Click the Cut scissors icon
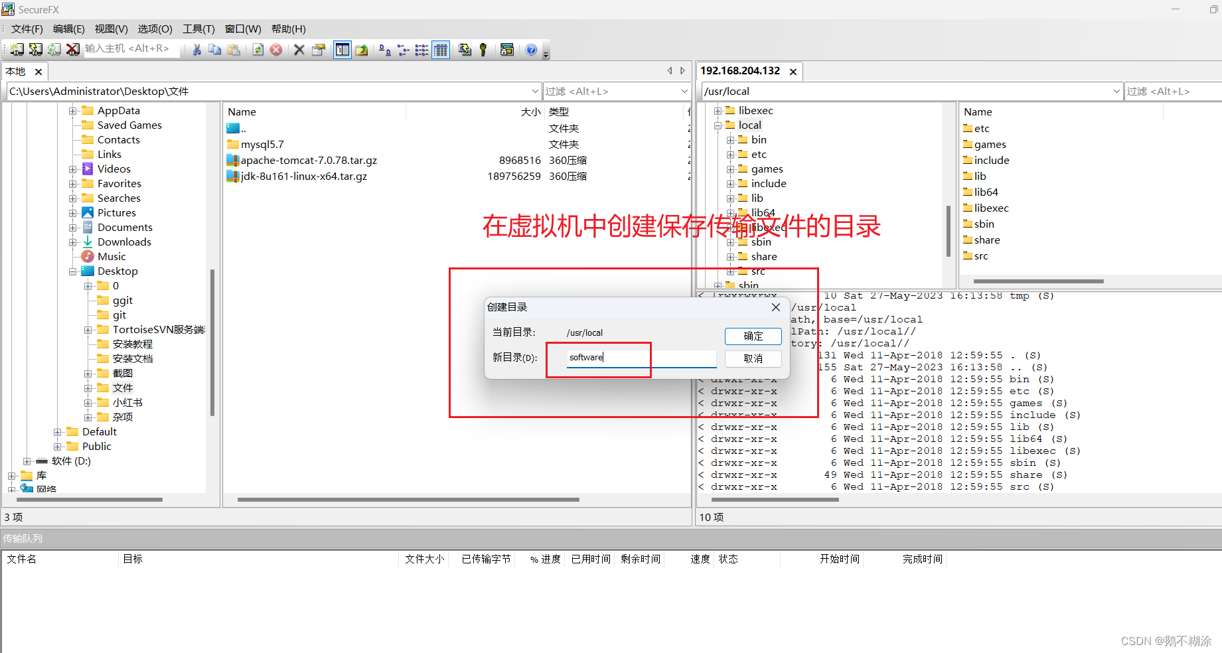This screenshot has width=1222, height=653. [196, 50]
